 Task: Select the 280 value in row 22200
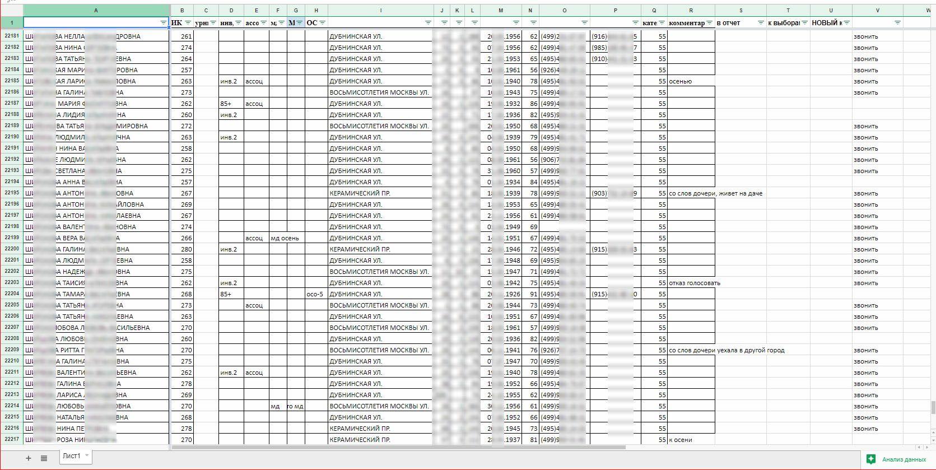pyautogui.click(x=182, y=249)
